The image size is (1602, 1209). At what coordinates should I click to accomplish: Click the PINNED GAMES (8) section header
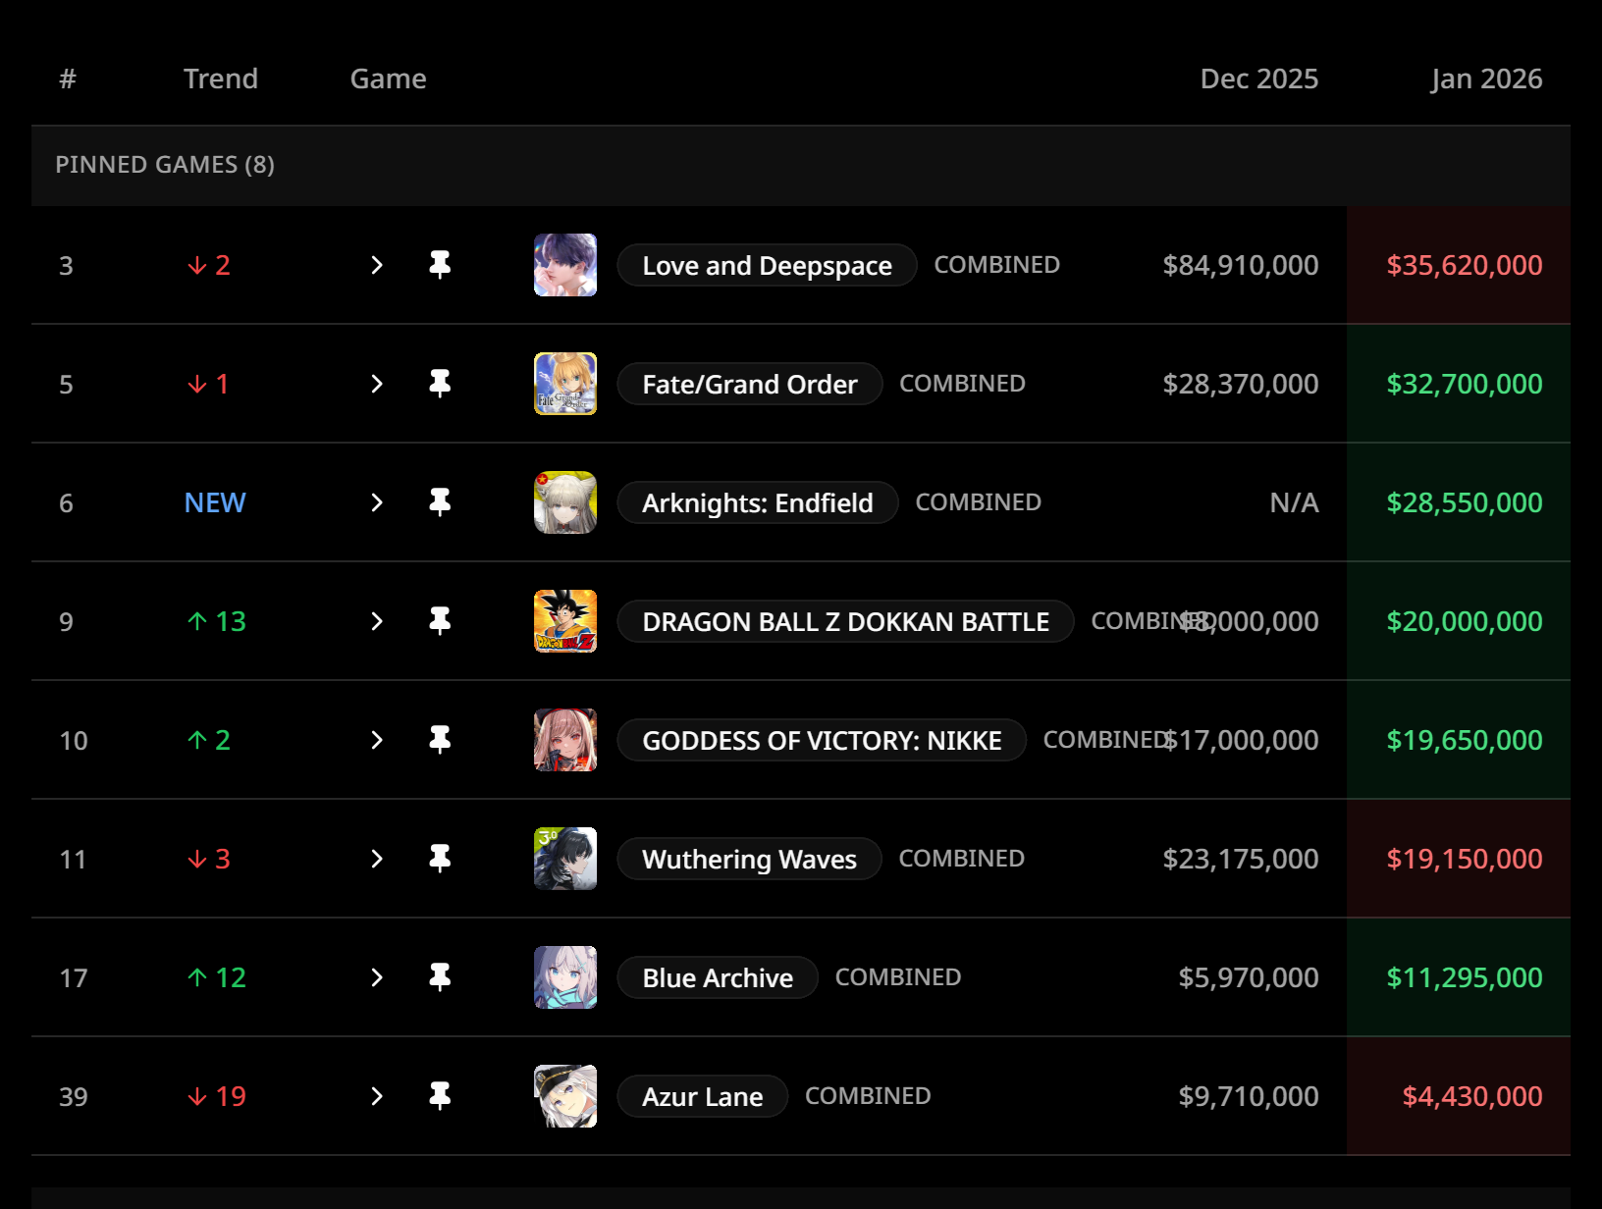tap(165, 165)
